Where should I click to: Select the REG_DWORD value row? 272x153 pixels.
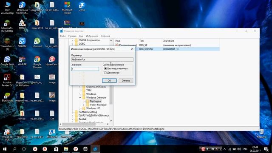[177, 49]
